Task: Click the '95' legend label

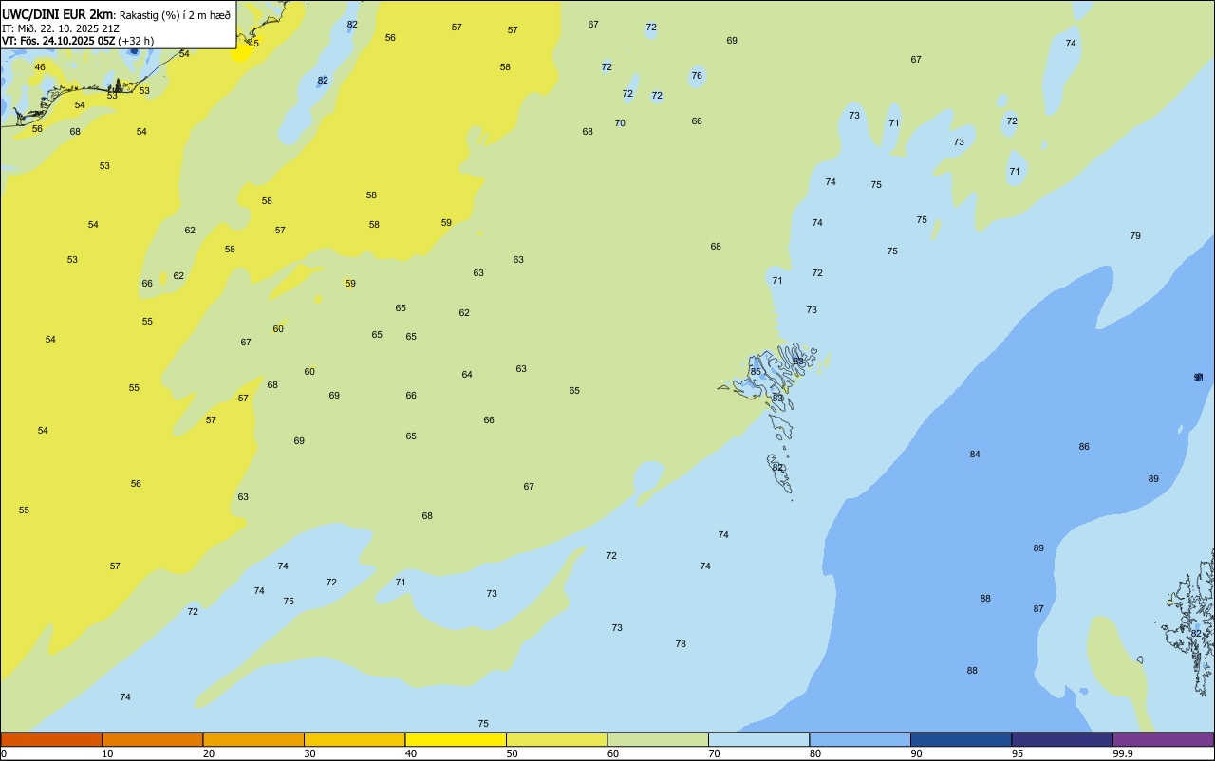Action: click(x=1018, y=753)
